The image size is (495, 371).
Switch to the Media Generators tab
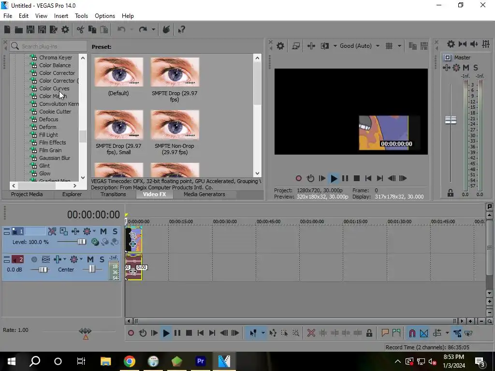tap(204, 194)
